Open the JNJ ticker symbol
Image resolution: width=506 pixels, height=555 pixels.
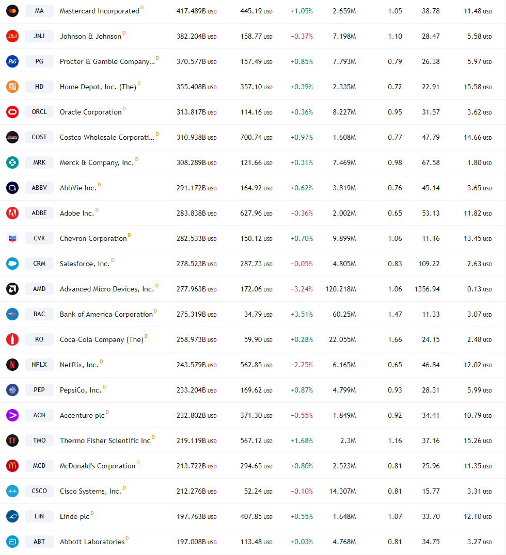[39, 36]
